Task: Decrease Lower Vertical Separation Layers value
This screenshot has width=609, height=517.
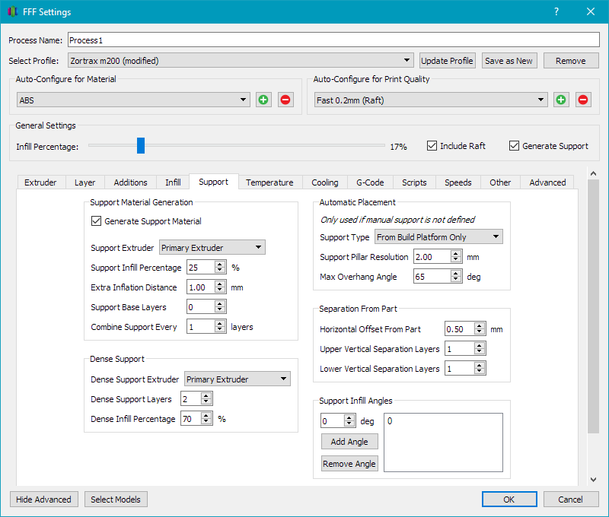Action: pyautogui.click(x=480, y=372)
